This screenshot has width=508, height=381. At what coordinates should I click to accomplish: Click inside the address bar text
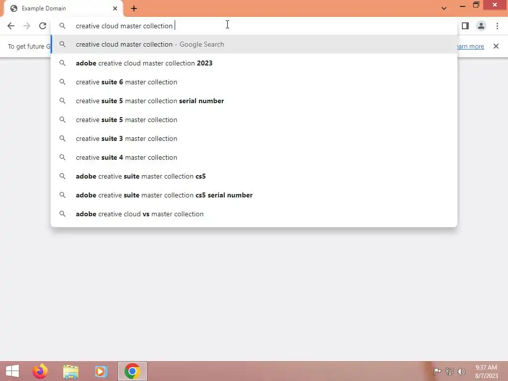coord(124,26)
